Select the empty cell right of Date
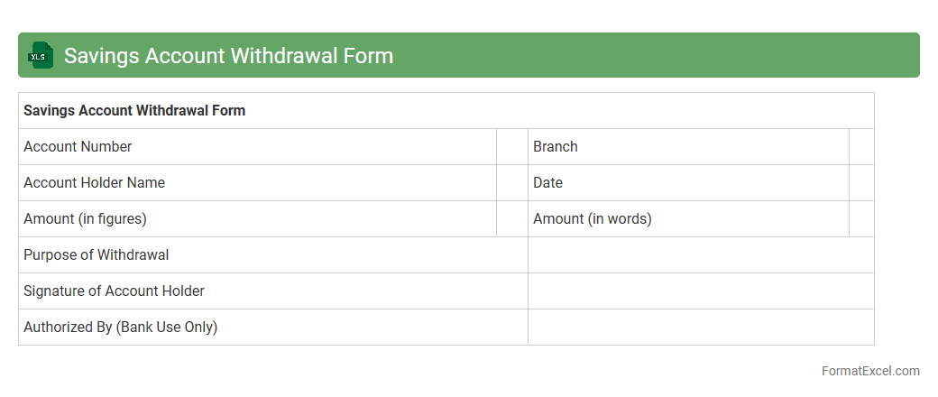The image size is (938, 397). pyautogui.click(x=861, y=183)
